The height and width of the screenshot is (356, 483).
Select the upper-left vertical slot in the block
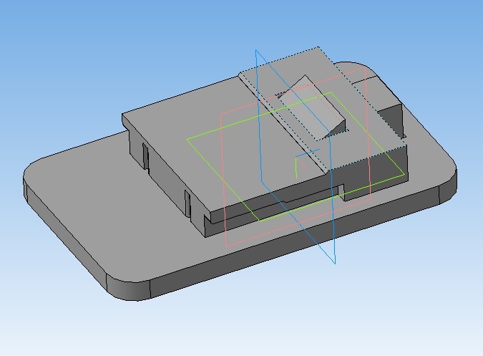tap(145, 157)
